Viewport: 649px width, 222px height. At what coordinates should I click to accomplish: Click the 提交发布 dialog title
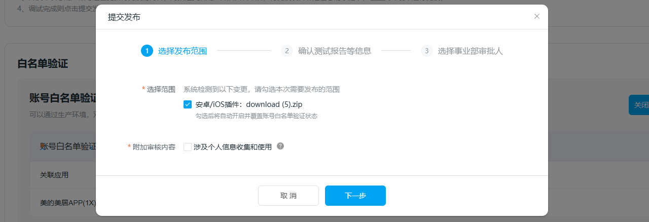(124, 17)
